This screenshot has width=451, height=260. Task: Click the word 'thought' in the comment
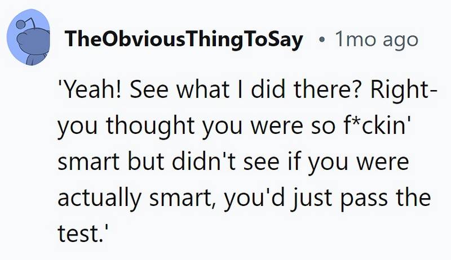tap(149, 127)
